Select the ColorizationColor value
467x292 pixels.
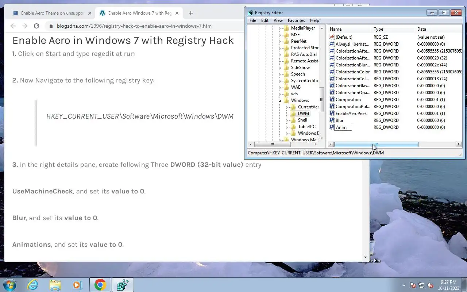[x=352, y=72]
